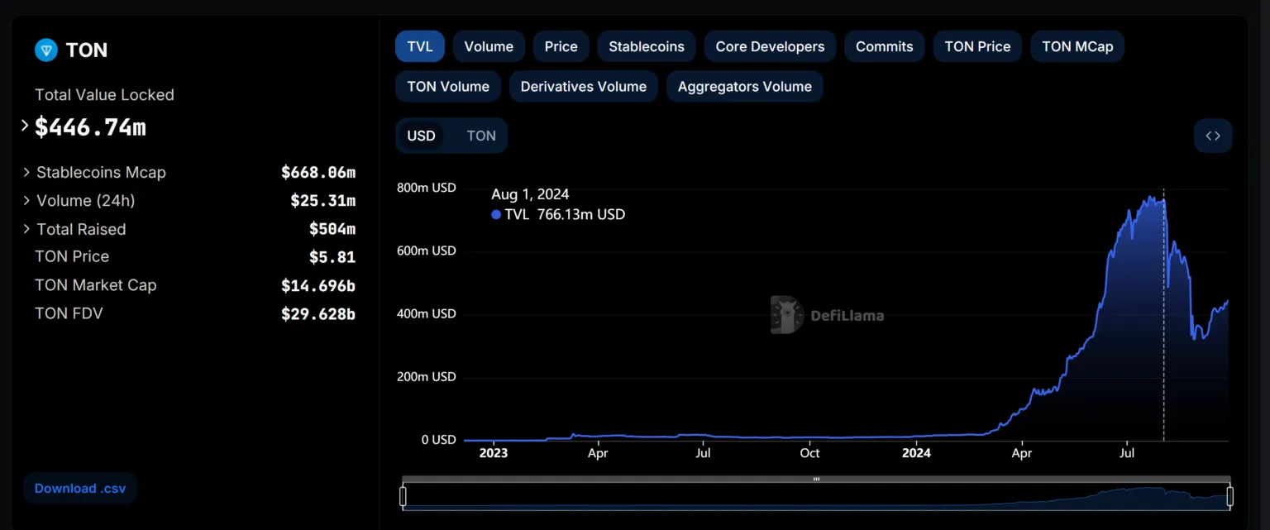Viewport: 1270px width, 530px height.
Task: Open the embed code icon button
Action: (x=1213, y=136)
